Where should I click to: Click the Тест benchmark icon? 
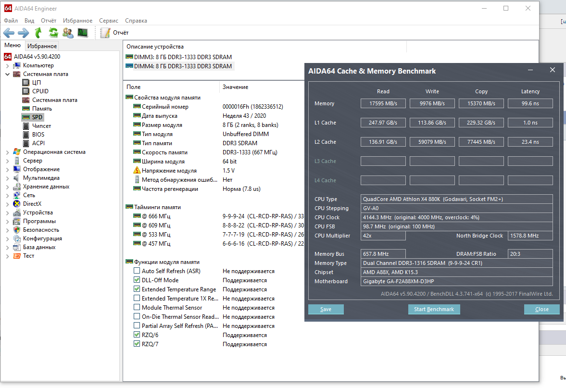(x=17, y=256)
